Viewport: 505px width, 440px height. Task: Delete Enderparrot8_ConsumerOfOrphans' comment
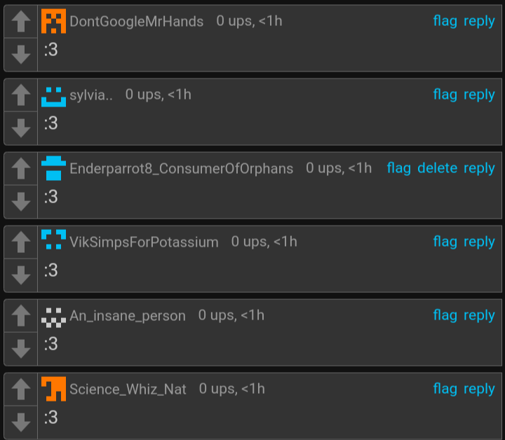(x=437, y=168)
